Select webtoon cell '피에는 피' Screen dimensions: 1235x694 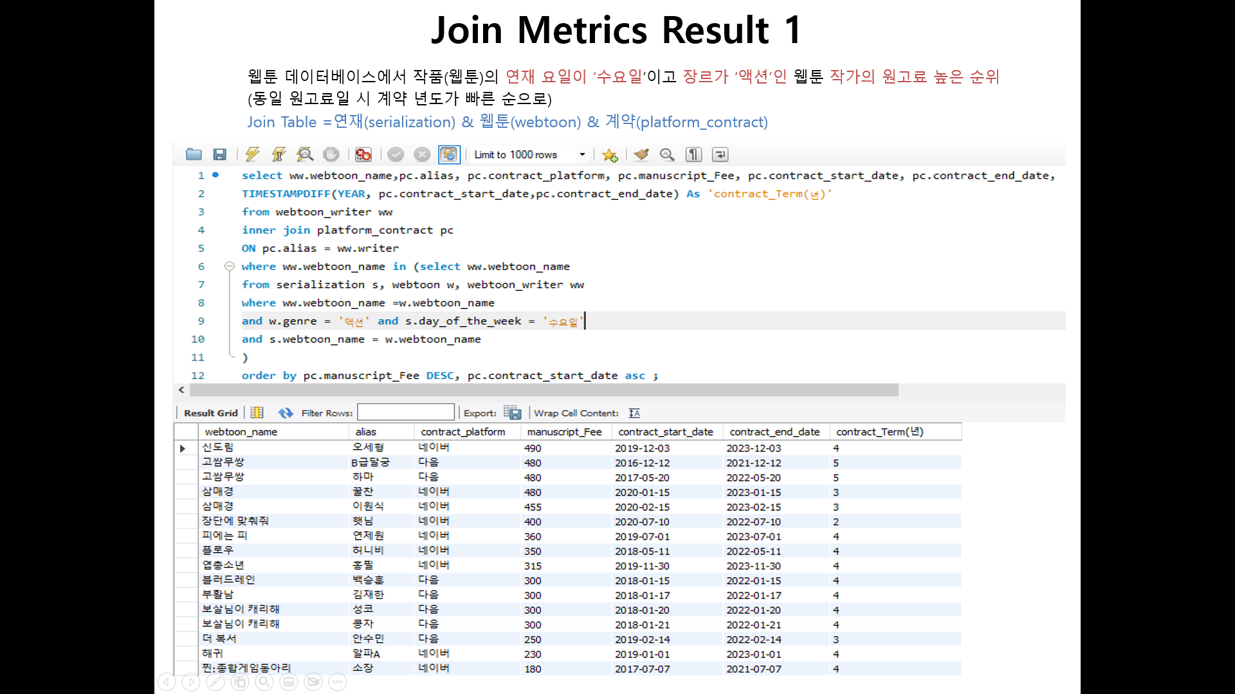click(x=273, y=536)
